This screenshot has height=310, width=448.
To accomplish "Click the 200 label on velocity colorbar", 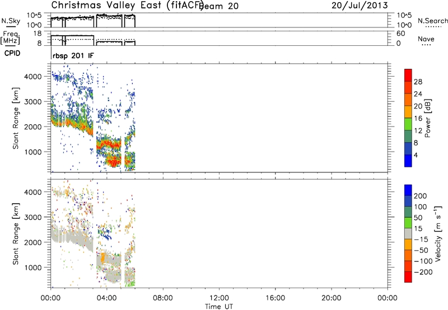I will click(x=421, y=196).
